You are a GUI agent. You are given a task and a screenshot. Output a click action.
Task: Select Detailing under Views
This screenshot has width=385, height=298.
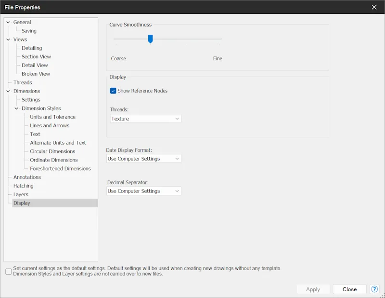coord(32,48)
